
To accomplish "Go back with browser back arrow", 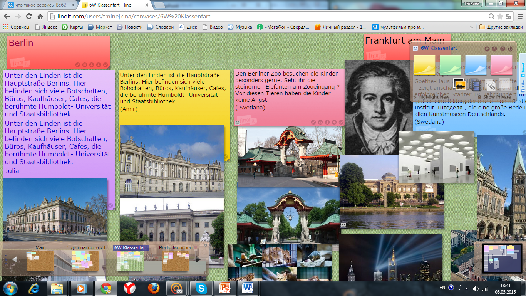I will tap(7, 17).
